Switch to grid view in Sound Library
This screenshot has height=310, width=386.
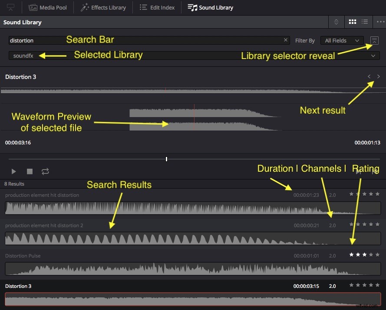coord(352,22)
